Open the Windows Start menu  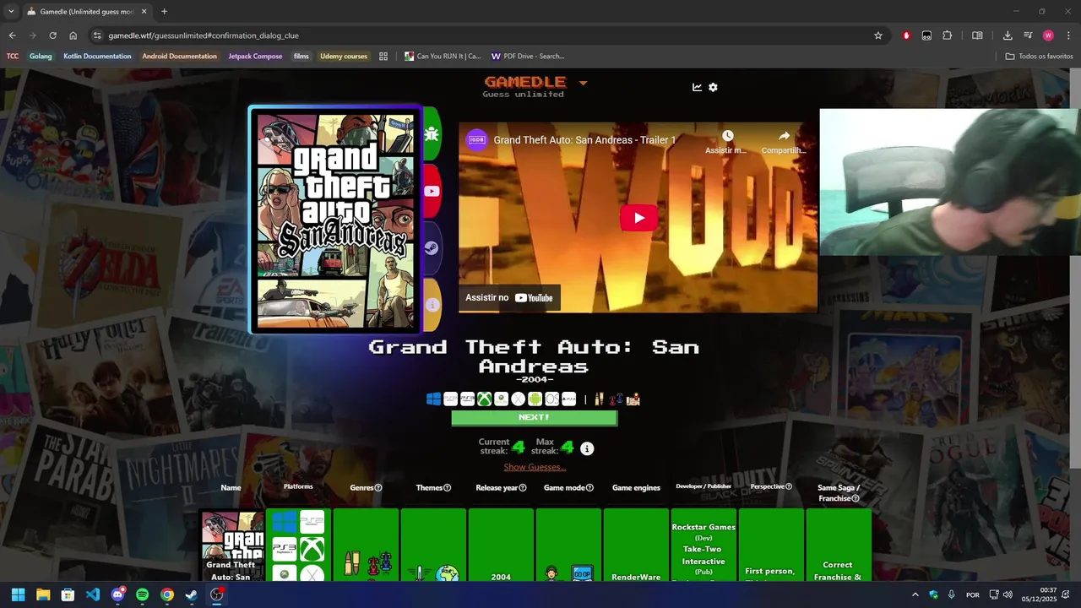[18, 594]
